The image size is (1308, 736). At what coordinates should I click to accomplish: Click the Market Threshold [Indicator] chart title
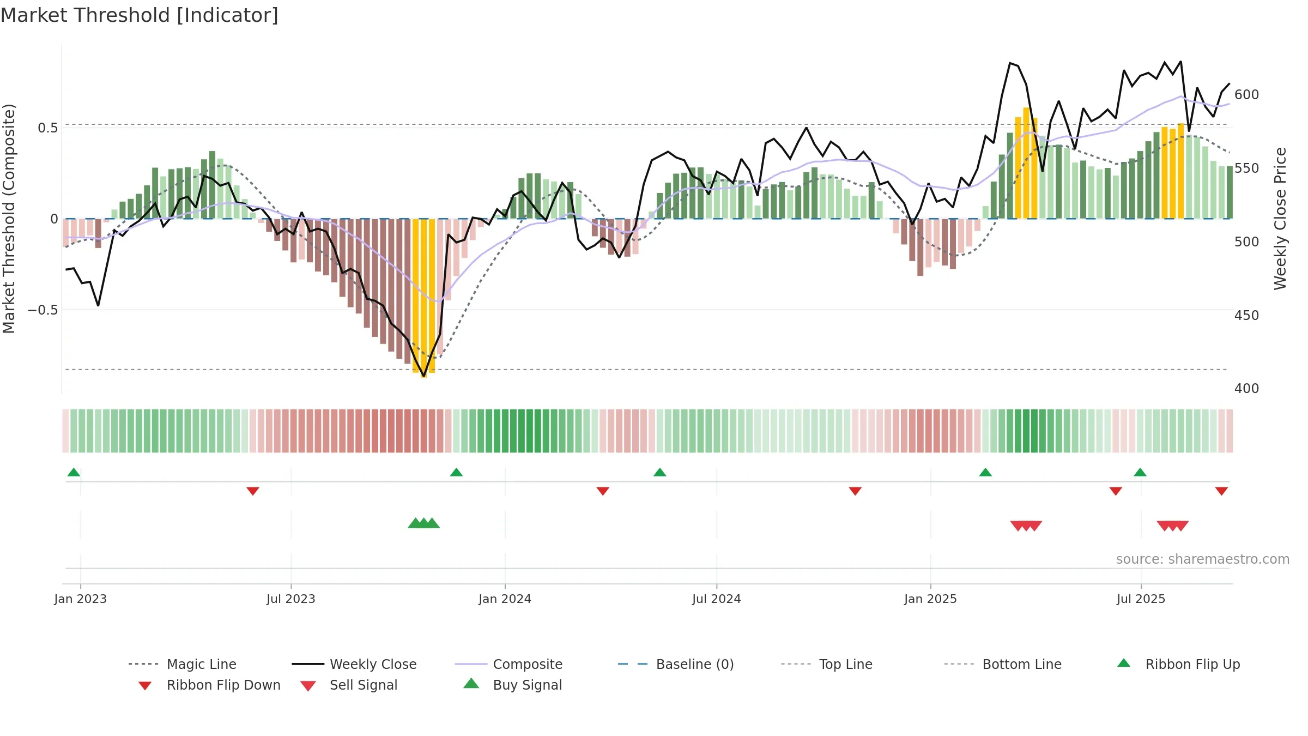(x=140, y=15)
